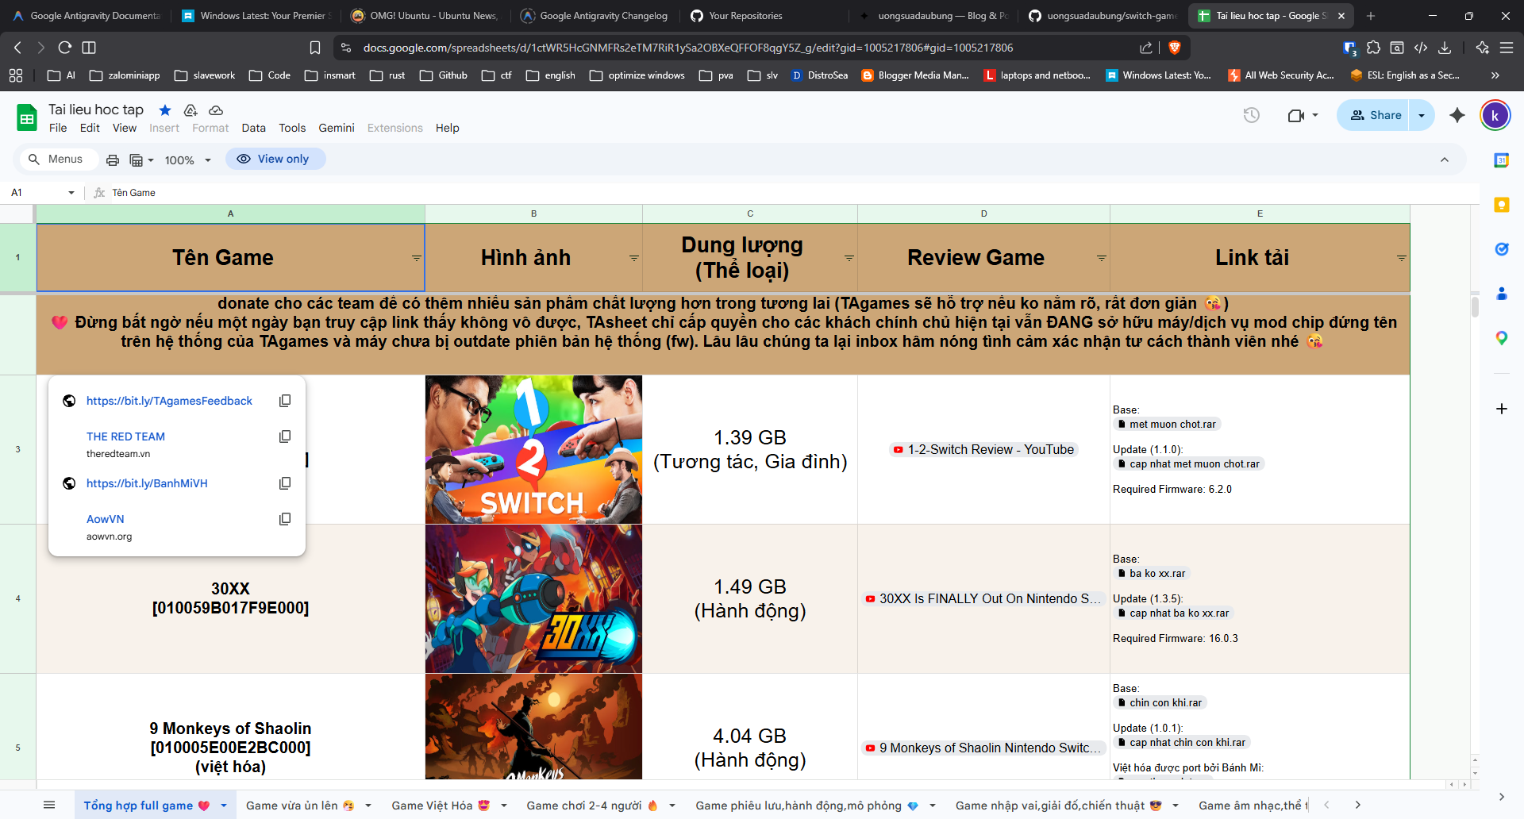
Task: Copy THE RED TEAM link
Action: point(285,436)
